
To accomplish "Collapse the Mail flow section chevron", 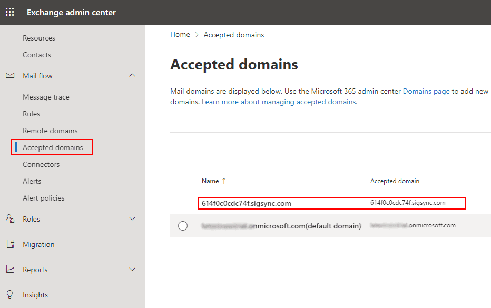I will tap(132, 76).
